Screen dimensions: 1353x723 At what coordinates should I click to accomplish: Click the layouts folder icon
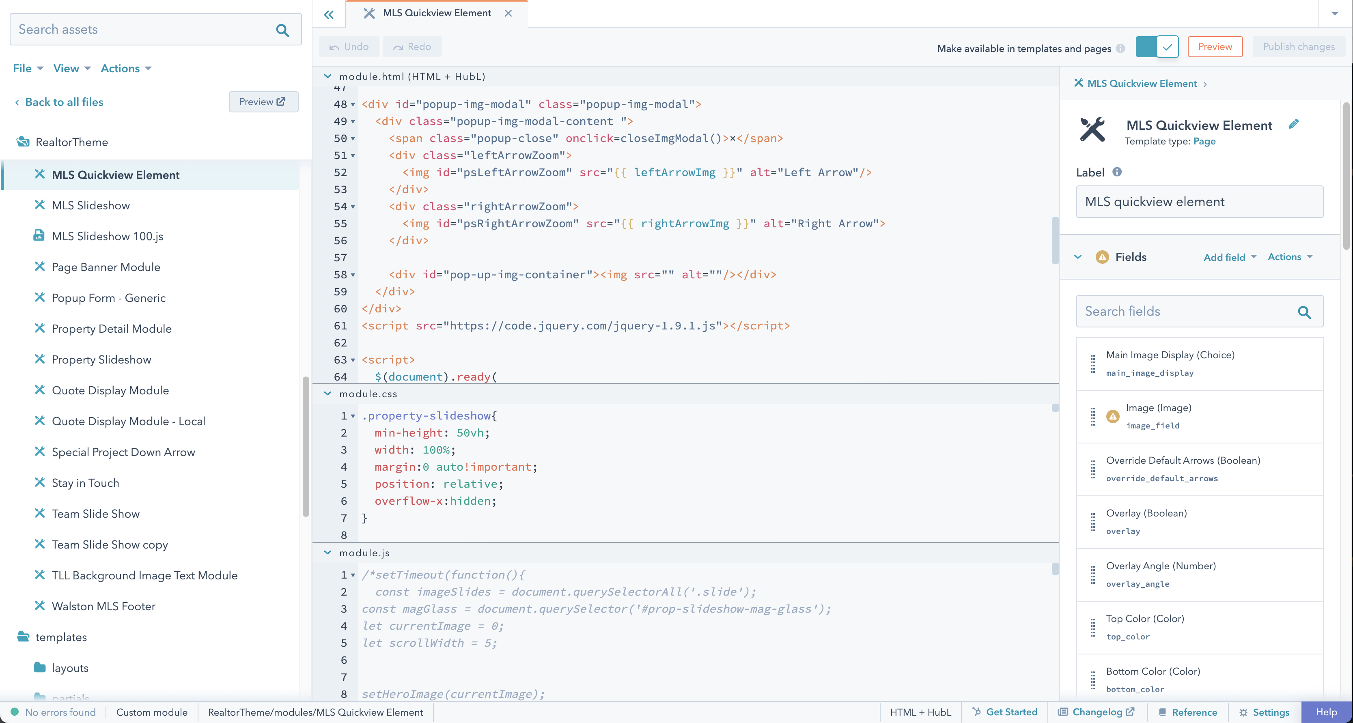tap(40, 667)
